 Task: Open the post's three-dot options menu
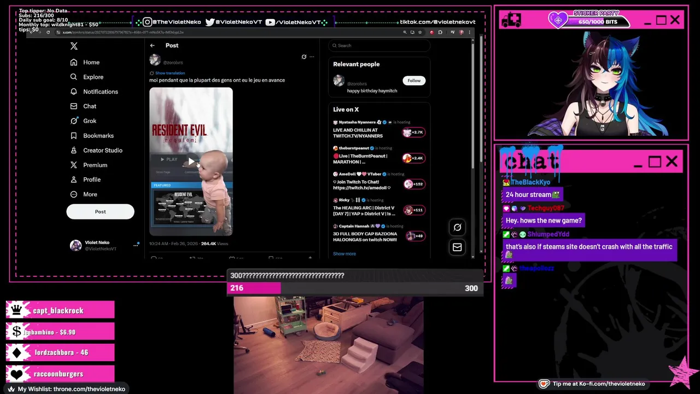click(312, 56)
